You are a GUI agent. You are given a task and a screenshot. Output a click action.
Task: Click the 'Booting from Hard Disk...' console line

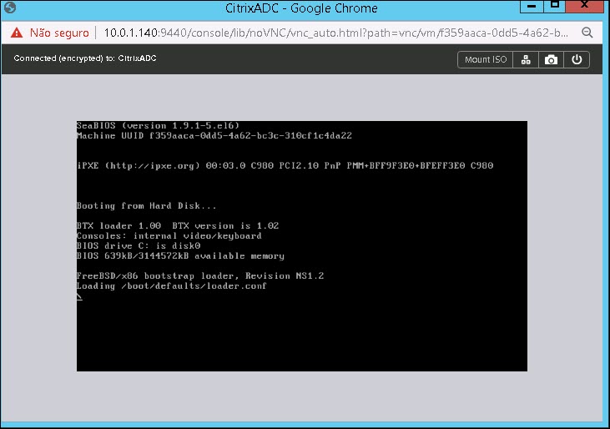[x=146, y=205]
